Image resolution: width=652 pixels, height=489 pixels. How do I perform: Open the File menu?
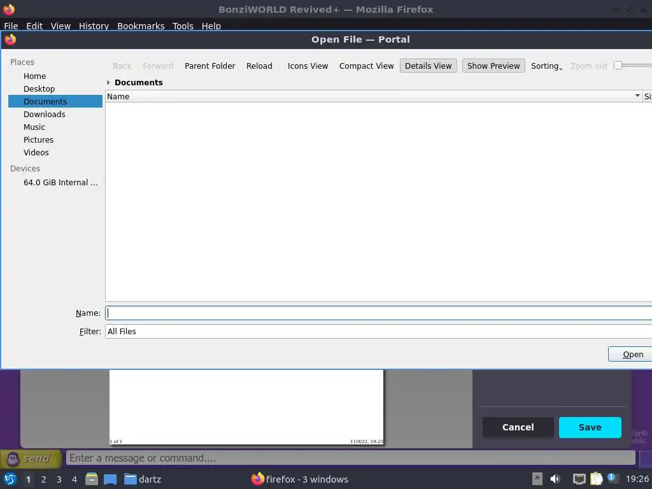11,25
